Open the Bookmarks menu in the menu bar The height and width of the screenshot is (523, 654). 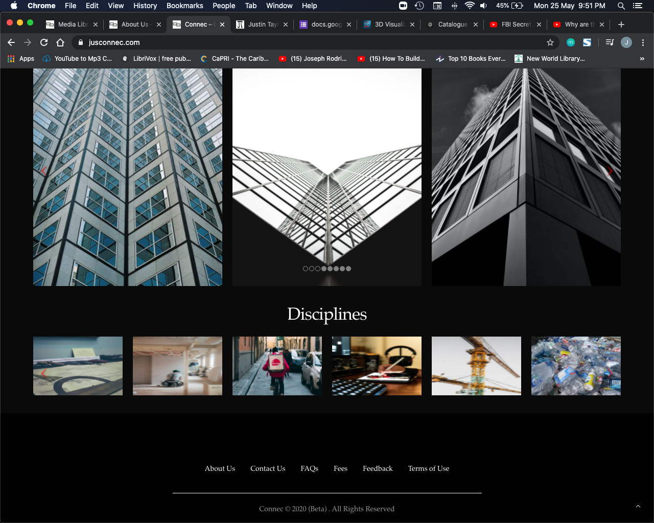185,6
